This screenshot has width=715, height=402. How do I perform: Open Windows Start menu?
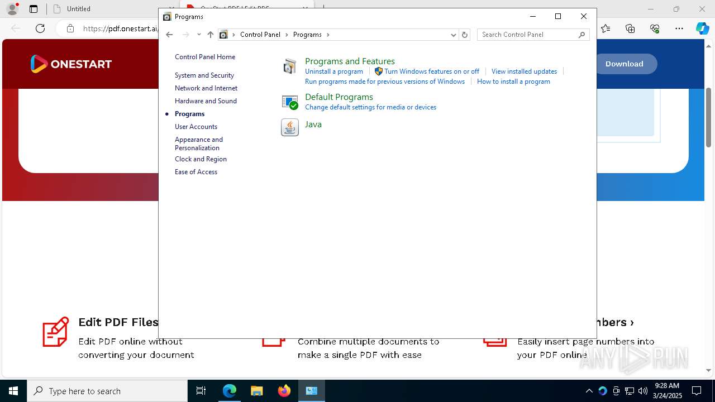click(x=13, y=391)
